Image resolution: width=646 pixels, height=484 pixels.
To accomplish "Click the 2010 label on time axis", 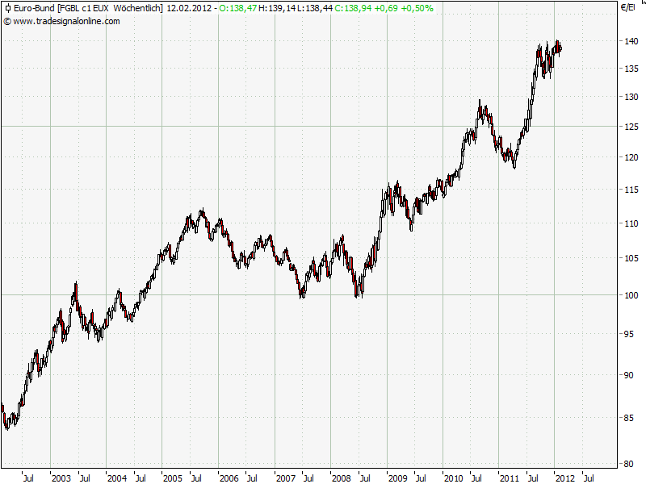I will click(x=453, y=478).
